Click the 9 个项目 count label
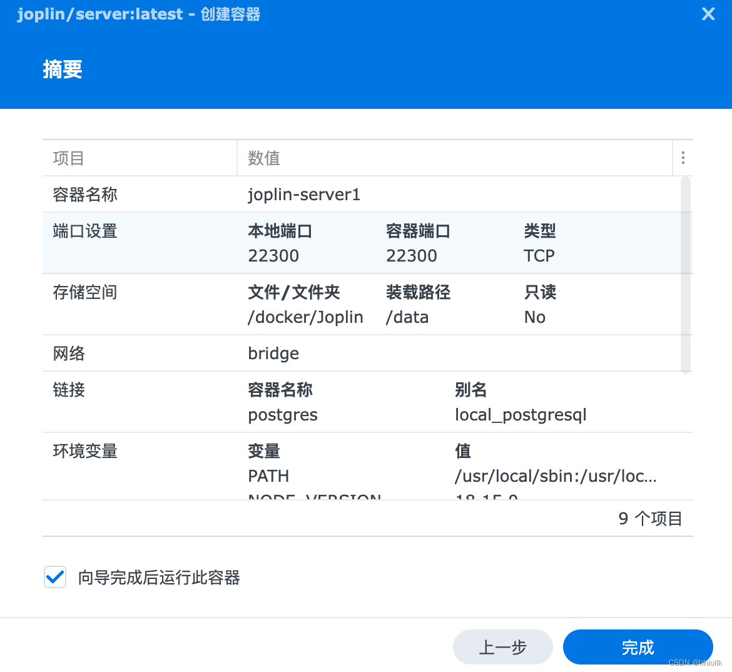 click(x=650, y=518)
